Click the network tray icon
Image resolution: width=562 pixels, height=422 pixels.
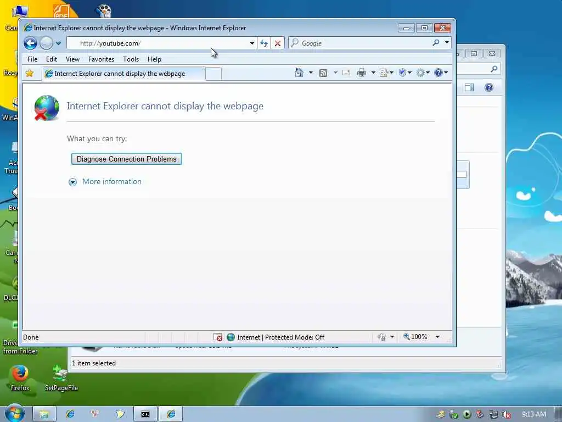point(493,414)
